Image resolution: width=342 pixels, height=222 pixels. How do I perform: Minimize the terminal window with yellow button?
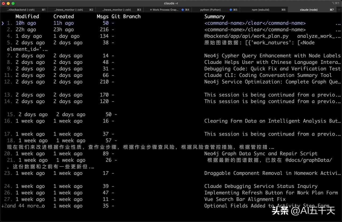(x=8, y=3)
